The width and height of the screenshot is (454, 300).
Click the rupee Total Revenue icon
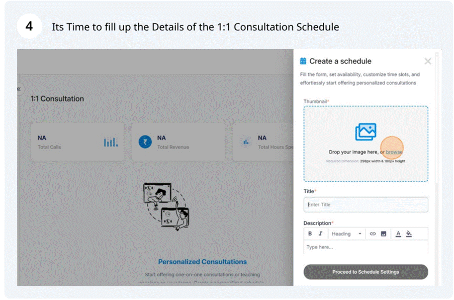pyautogui.click(x=145, y=142)
